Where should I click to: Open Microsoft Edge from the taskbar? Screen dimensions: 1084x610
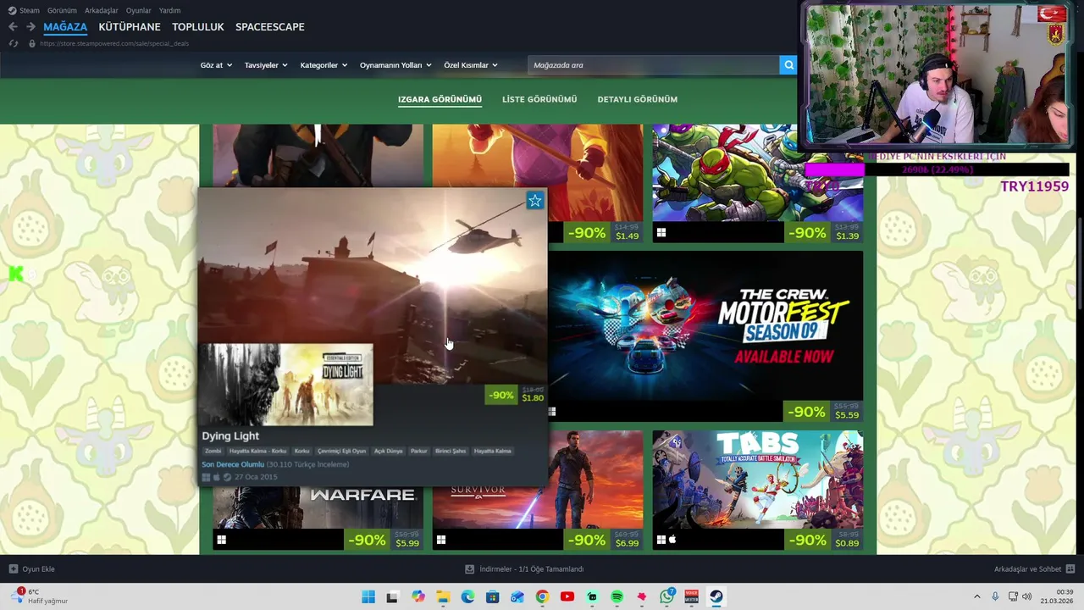point(467,596)
